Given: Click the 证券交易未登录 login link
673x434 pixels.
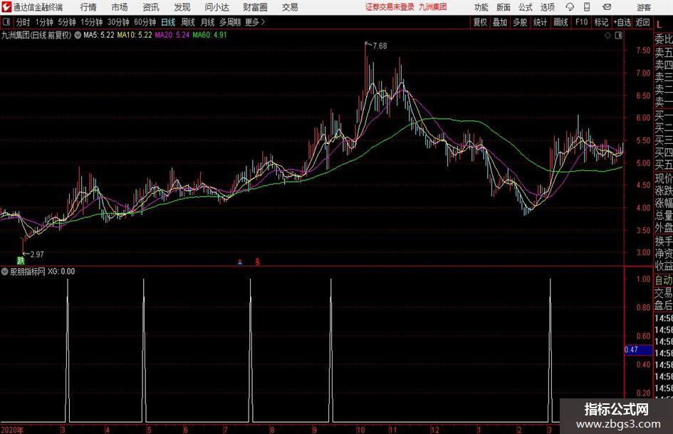Looking at the screenshot, I should coord(390,7).
